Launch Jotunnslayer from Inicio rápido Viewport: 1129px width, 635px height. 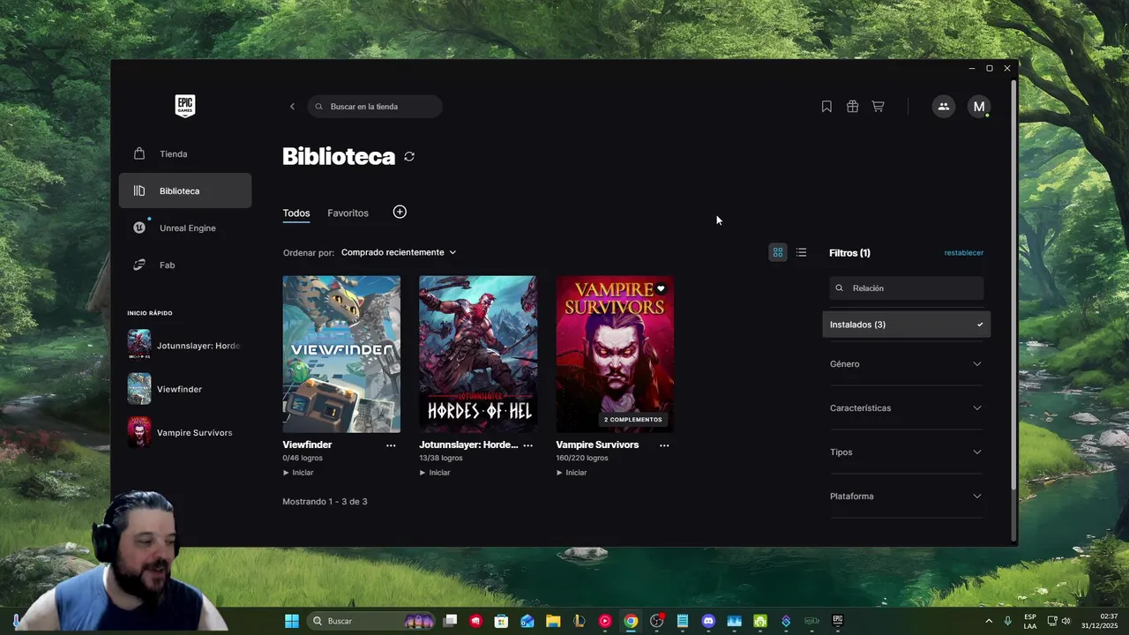(x=185, y=346)
